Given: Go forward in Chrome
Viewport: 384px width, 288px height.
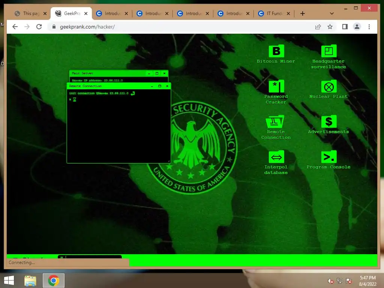Looking at the screenshot, I should (27, 27).
